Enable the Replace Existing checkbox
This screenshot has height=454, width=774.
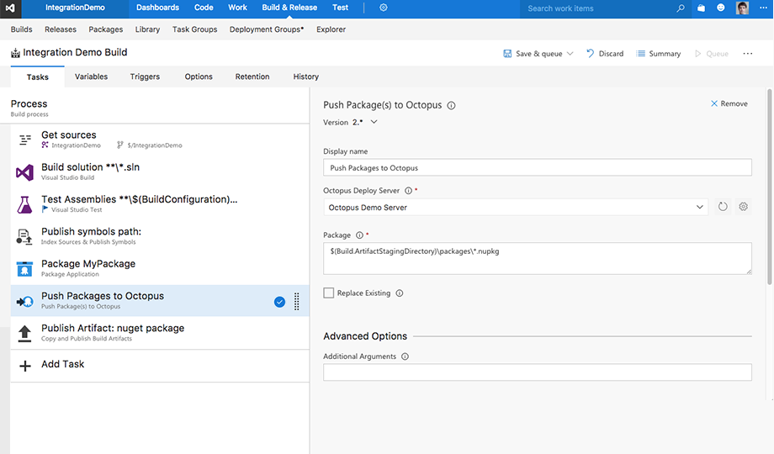[x=329, y=293]
